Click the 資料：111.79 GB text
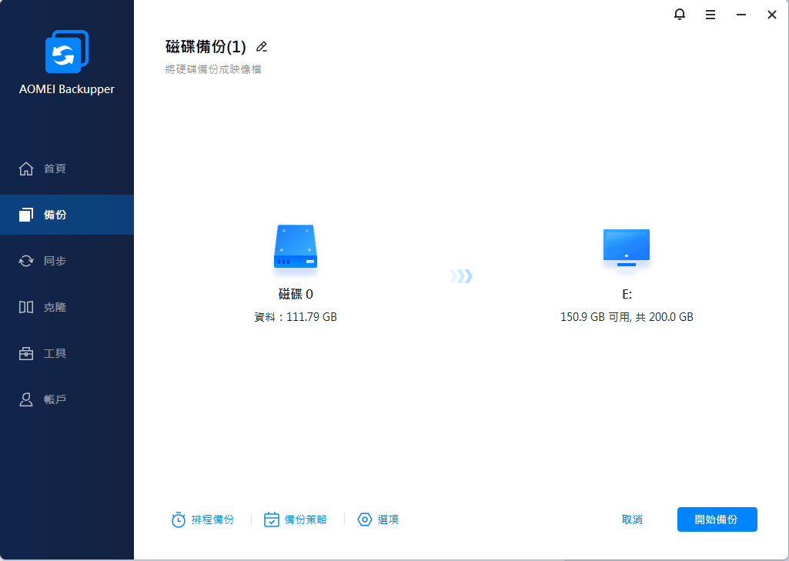Viewport: 789px width, 561px height. [296, 317]
